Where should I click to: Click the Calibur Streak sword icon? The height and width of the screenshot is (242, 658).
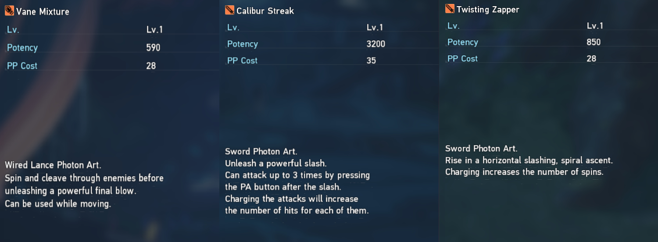(x=229, y=10)
